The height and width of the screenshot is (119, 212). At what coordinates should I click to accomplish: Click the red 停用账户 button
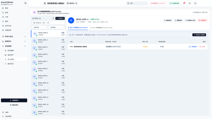(x=202, y=20)
